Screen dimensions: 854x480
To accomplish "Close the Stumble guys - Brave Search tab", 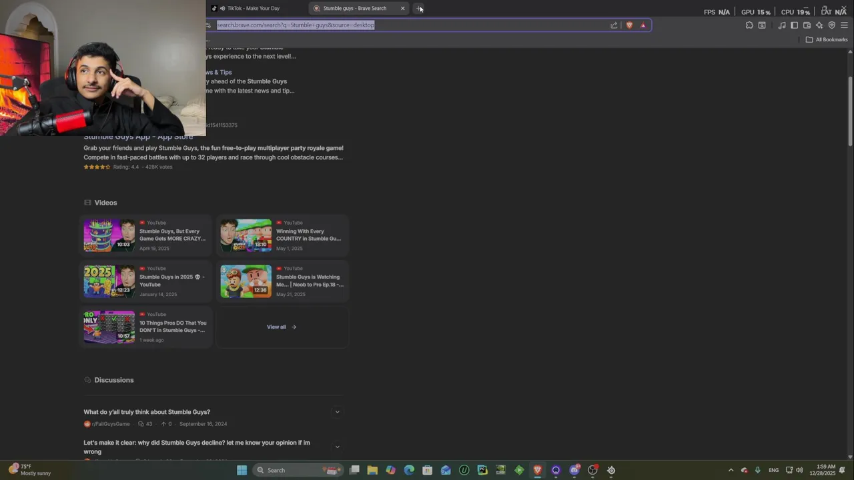I will pos(402,8).
